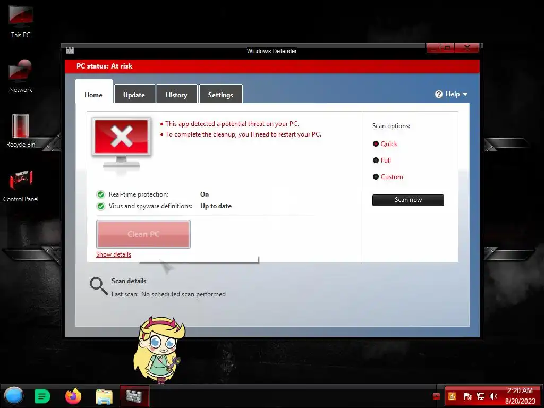Open the Action Center flag icon
The image size is (544, 408).
click(467, 396)
